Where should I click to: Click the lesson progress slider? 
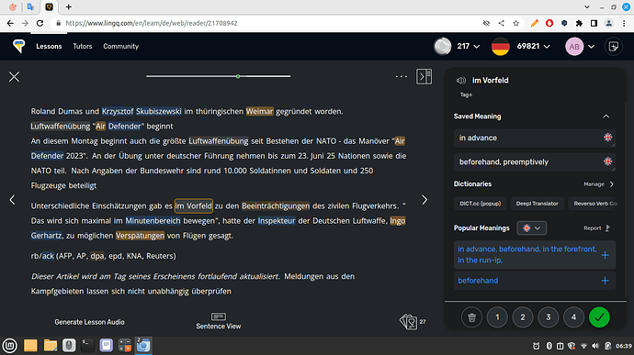click(219, 76)
